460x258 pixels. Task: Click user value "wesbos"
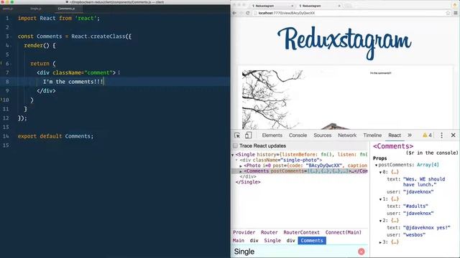click(414, 235)
